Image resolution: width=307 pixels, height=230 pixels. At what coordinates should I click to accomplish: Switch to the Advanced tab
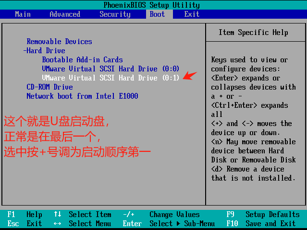[x=65, y=14]
